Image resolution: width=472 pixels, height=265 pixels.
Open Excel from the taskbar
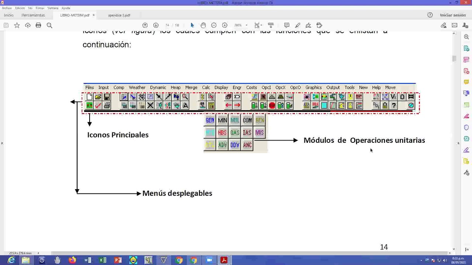click(103, 260)
